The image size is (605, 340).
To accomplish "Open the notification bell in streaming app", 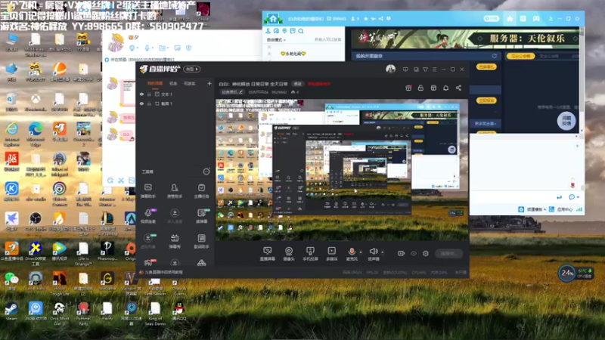I will (x=445, y=88).
